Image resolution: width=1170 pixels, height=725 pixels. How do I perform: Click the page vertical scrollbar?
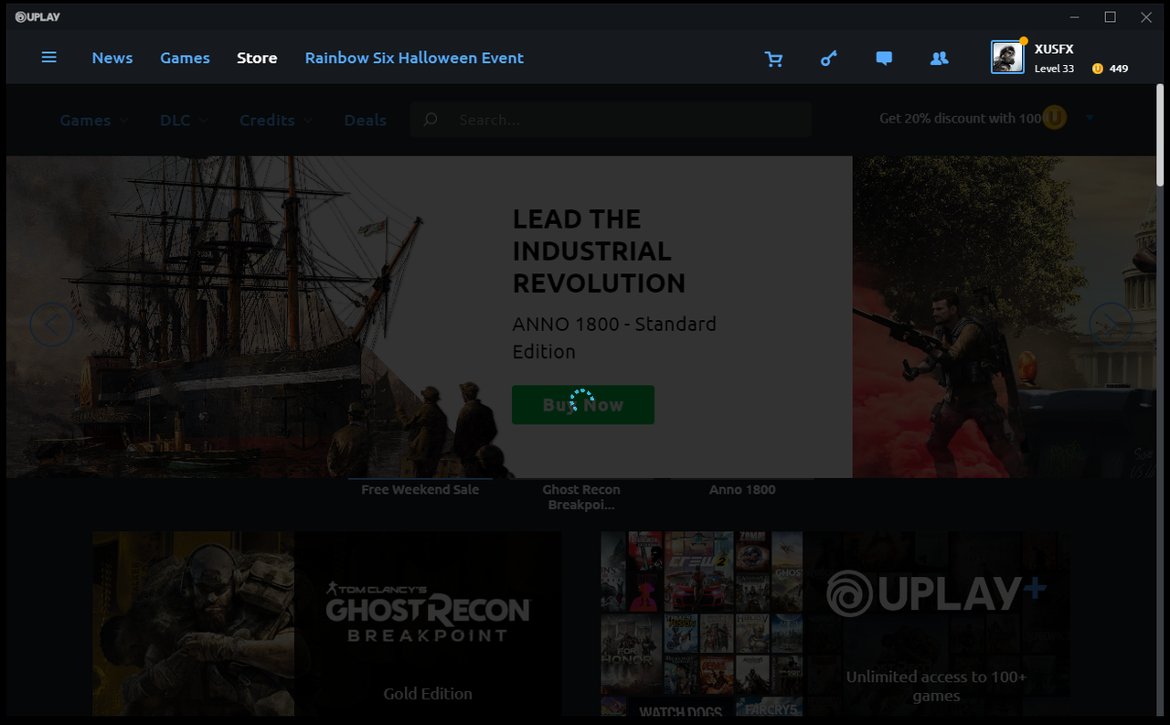coord(1161,134)
